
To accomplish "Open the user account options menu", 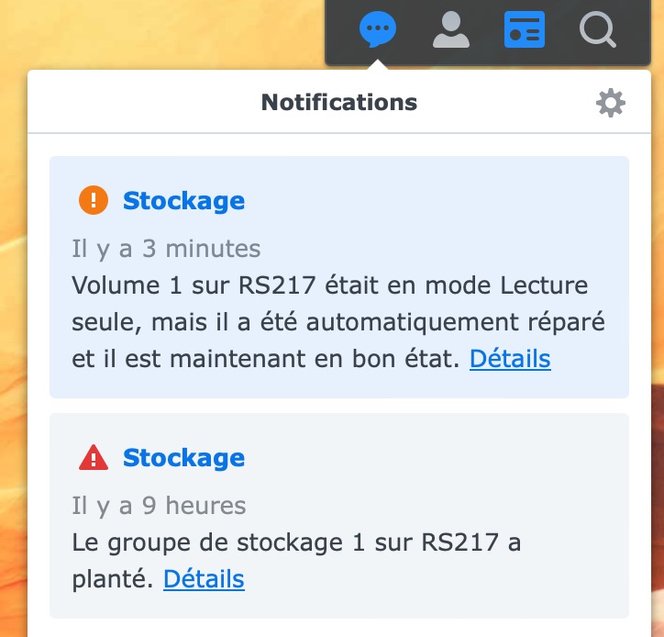I will pos(450,30).
